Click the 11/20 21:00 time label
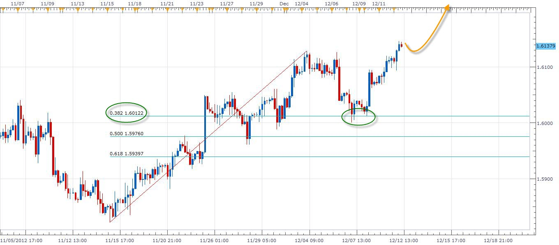Image resolution: width=559 pixels, height=245 pixels. [168, 240]
